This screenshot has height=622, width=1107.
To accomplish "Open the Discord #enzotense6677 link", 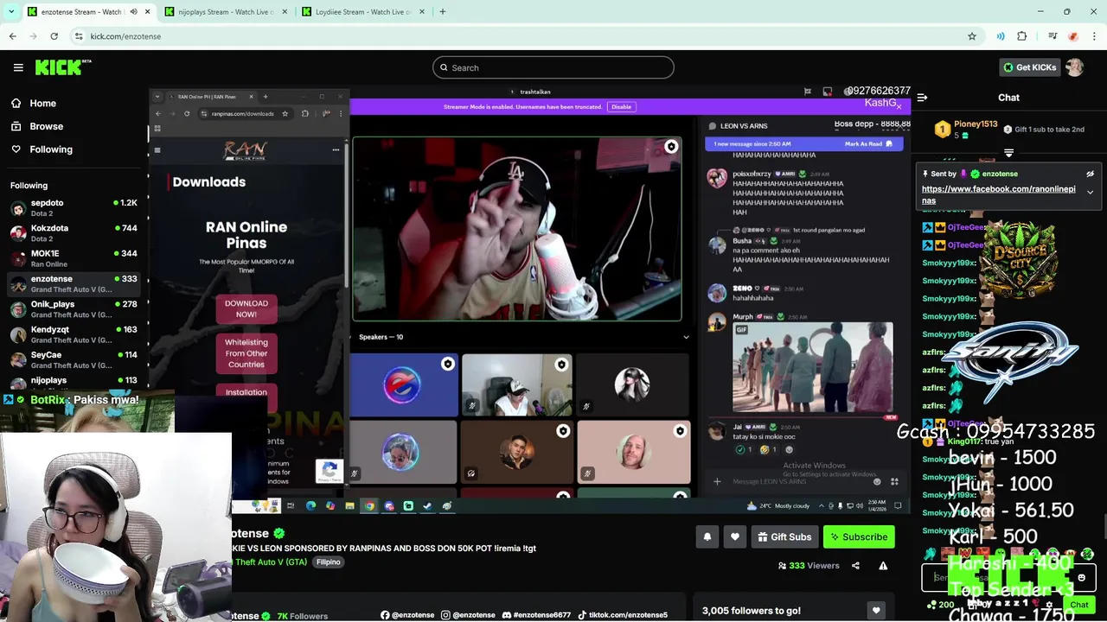I will (x=536, y=615).
